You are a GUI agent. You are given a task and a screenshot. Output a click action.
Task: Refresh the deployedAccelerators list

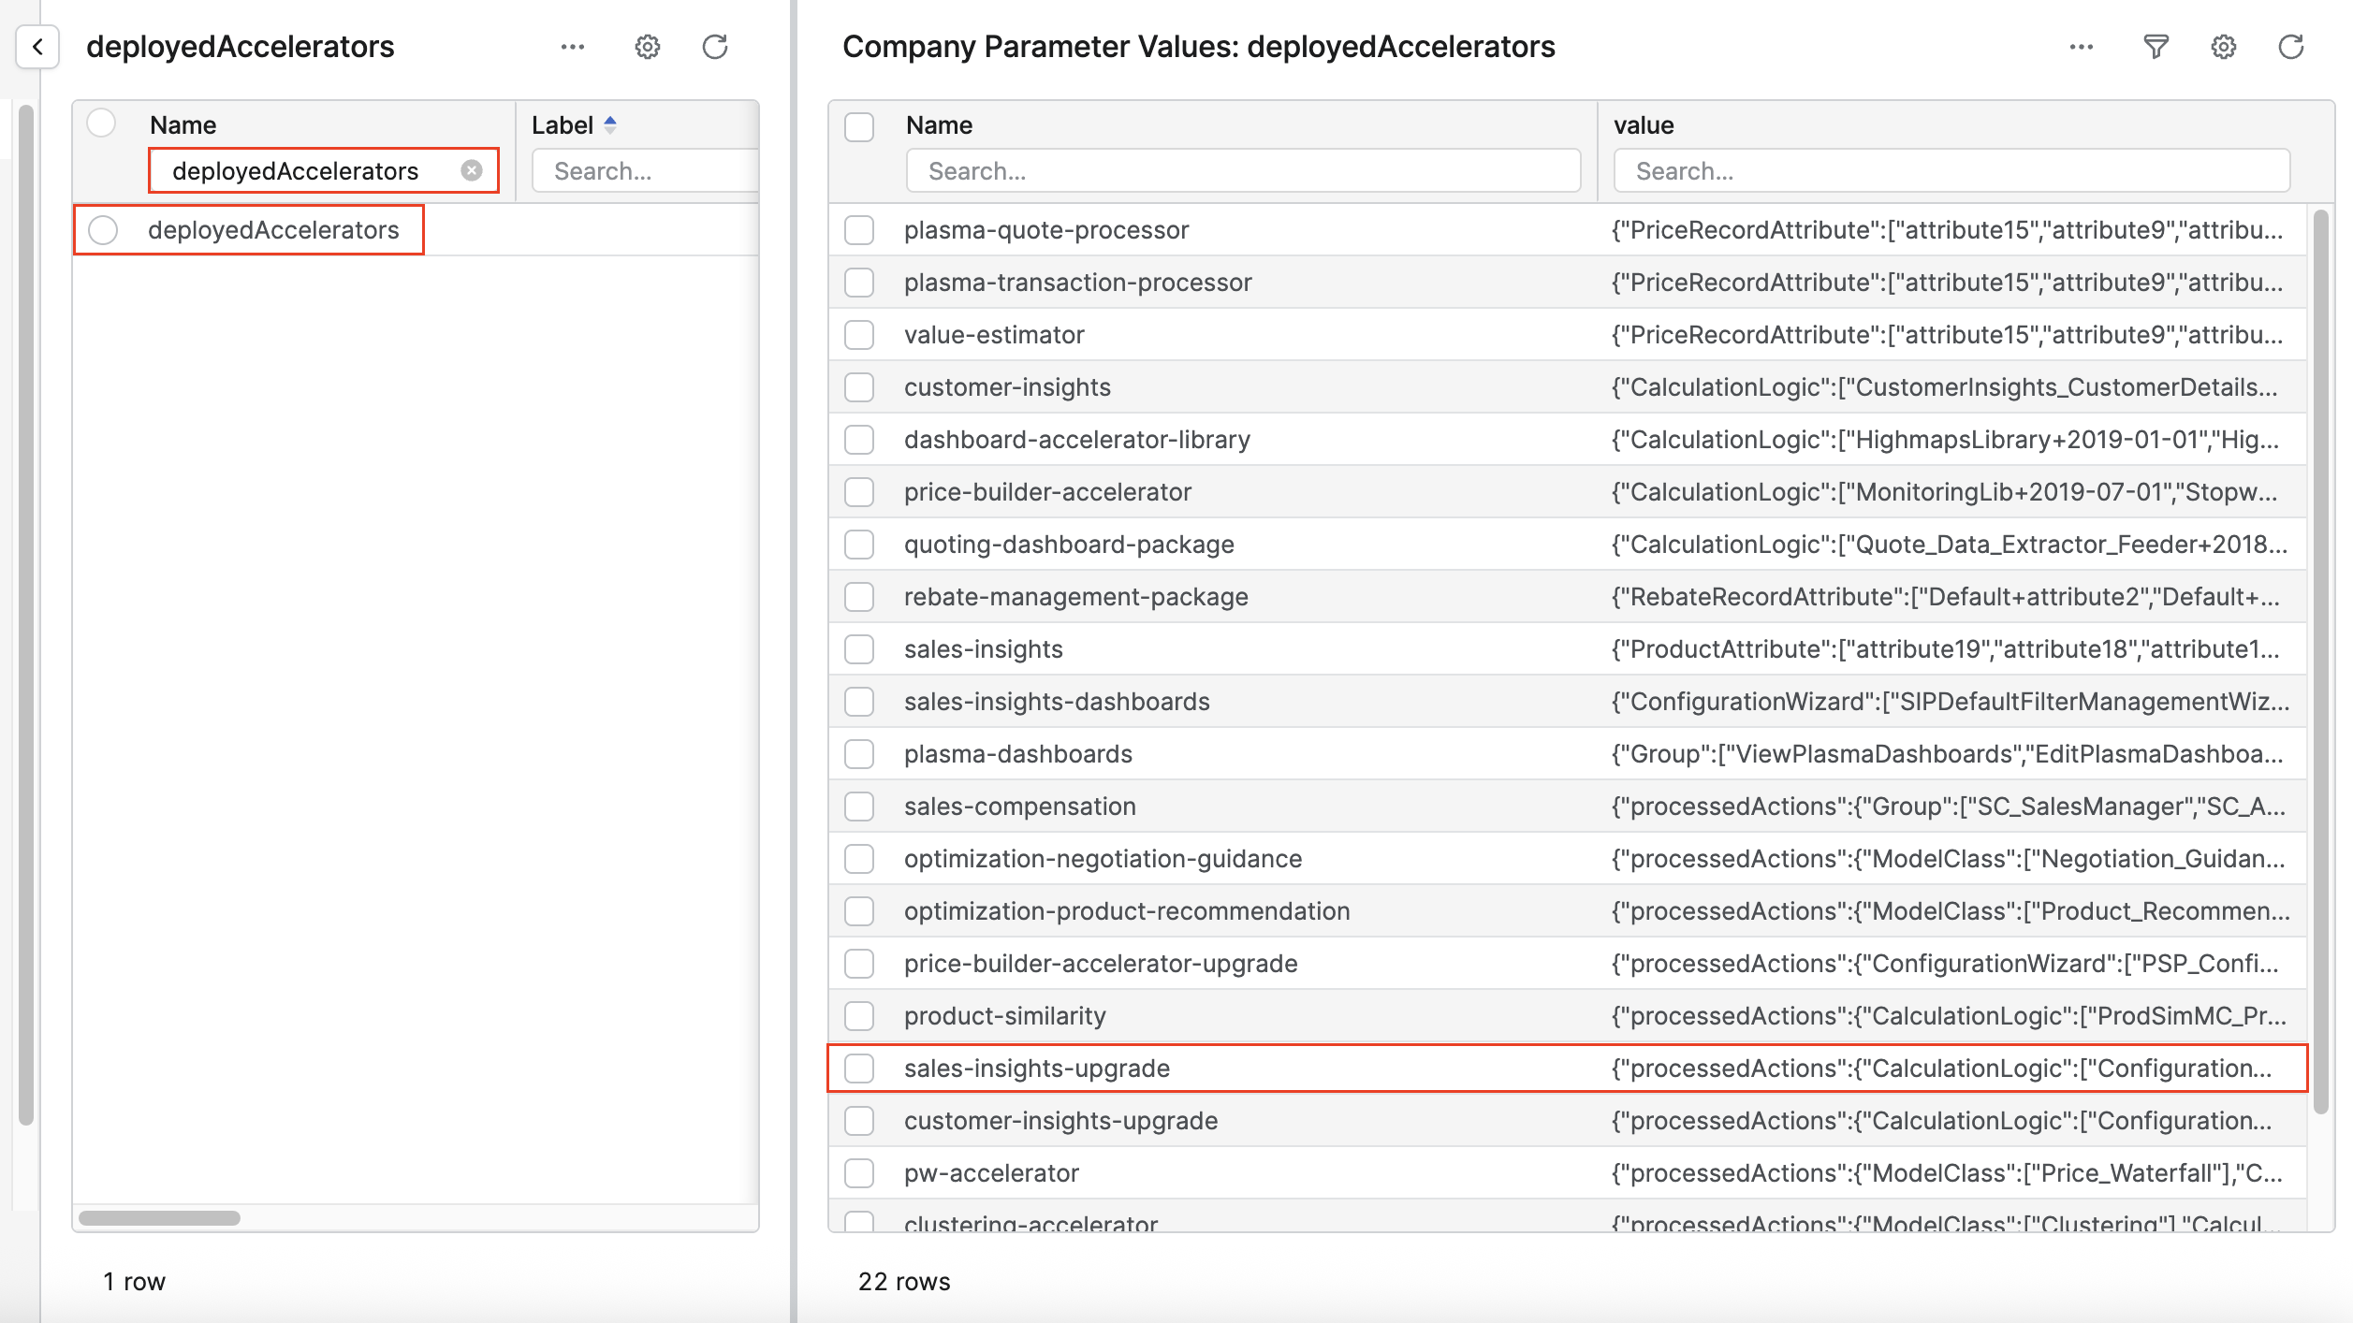tap(715, 47)
